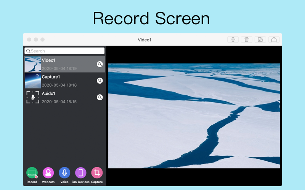Image resolution: width=305 pixels, height=190 pixels.
Task: Share Video1 using the share icon
Action: (274, 40)
